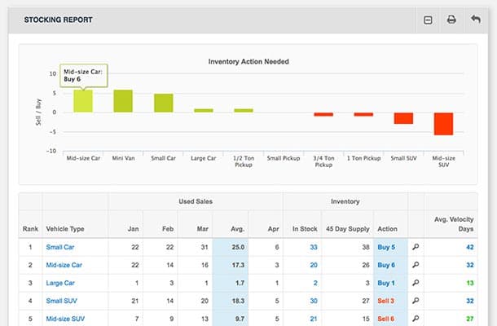497x326 pixels.
Task: Sort by the Avg. column header
Action: [x=237, y=229]
